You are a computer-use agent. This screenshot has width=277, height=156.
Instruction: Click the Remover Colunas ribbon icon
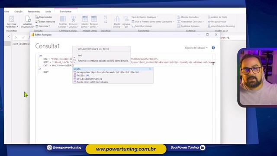[x=73, y=19]
